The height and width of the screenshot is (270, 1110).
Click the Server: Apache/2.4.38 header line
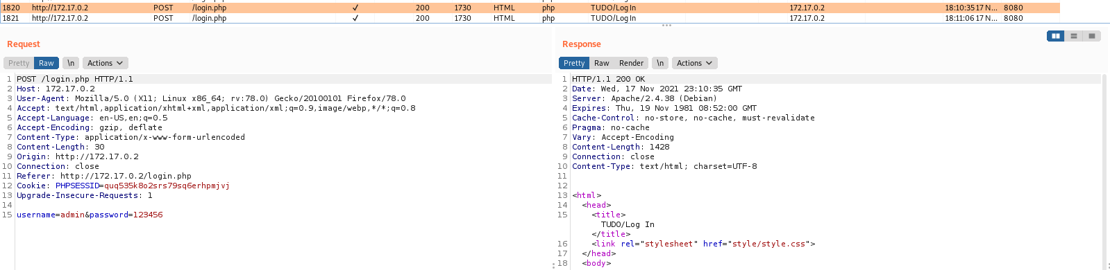(x=644, y=98)
